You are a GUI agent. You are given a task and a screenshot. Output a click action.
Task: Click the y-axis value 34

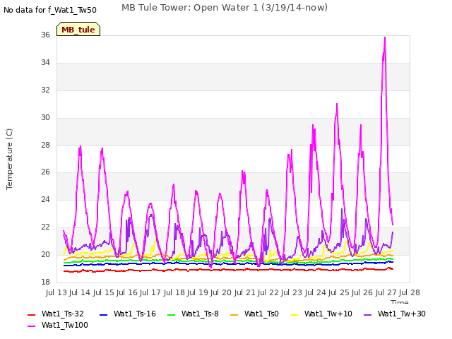[x=45, y=63]
